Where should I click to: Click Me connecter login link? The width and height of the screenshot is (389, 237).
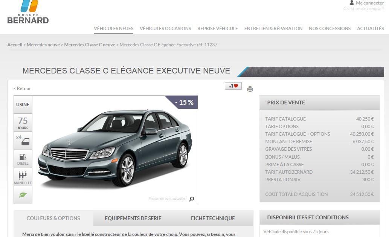(x=369, y=3)
